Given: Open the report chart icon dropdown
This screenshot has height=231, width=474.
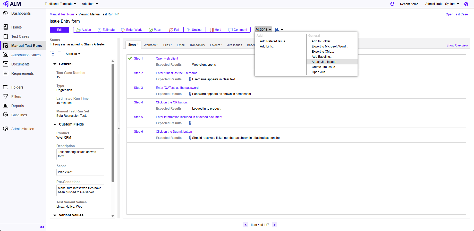Looking at the screenshot, I should pos(279,30).
